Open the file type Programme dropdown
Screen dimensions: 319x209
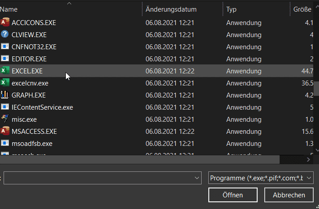261,178
